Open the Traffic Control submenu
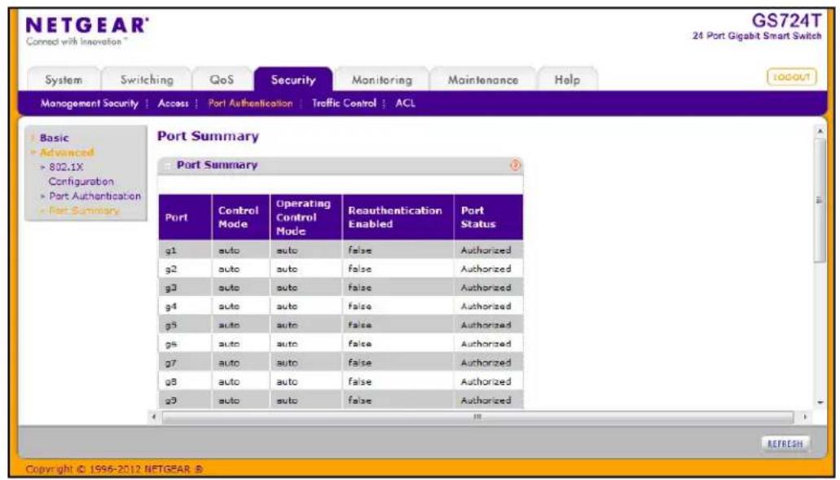 tap(344, 103)
